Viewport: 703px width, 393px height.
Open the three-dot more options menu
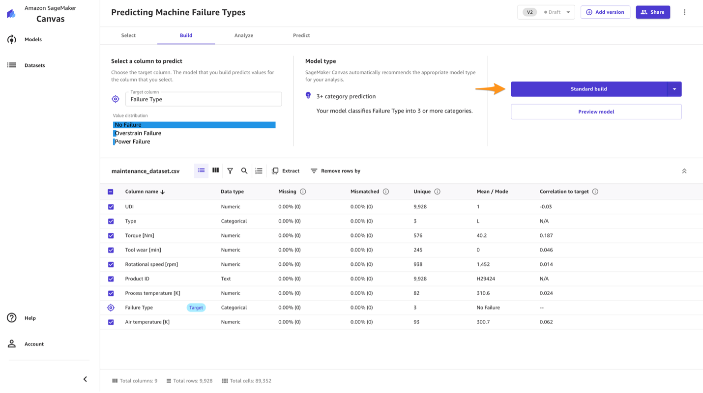pos(684,12)
